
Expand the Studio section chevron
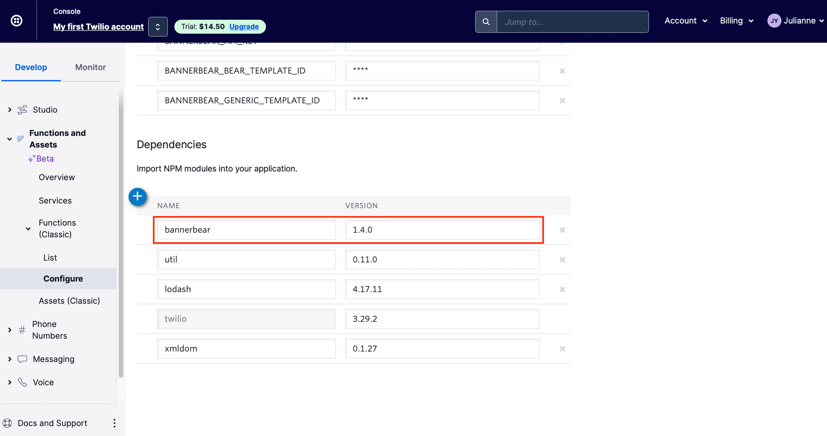click(x=10, y=110)
